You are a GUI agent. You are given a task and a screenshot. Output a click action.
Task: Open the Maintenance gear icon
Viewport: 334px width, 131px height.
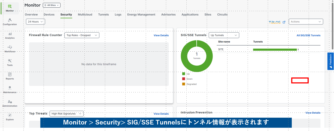tap(10, 90)
